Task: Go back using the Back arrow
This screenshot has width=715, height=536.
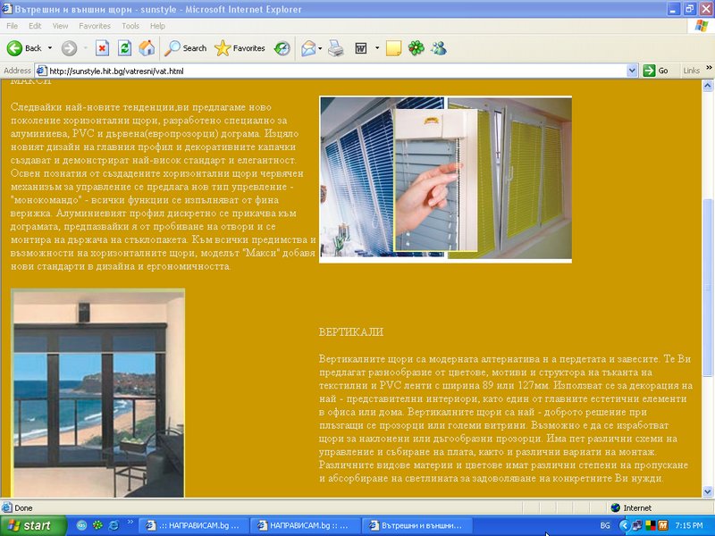Action: 24,48
